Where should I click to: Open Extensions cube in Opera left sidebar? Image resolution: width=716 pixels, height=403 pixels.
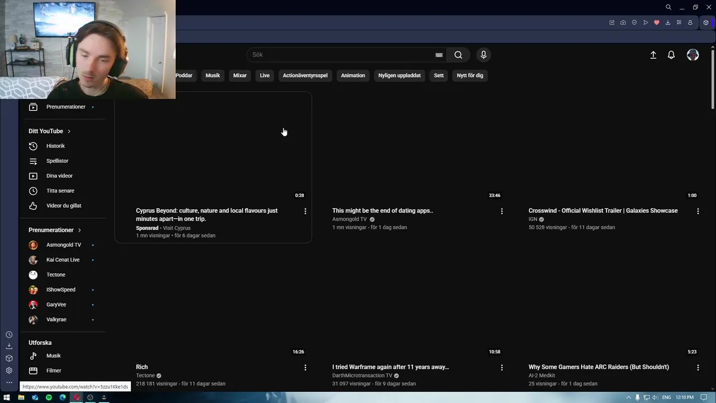9,358
